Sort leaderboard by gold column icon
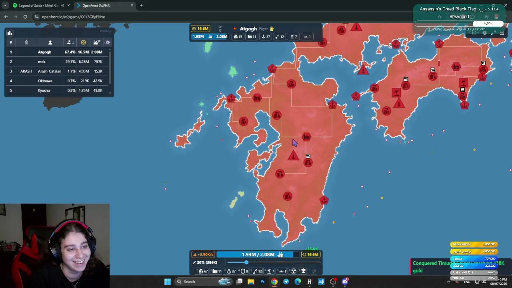 click(83, 42)
